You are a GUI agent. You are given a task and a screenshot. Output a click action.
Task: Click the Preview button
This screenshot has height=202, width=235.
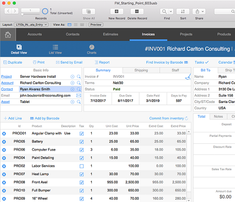[96, 25]
